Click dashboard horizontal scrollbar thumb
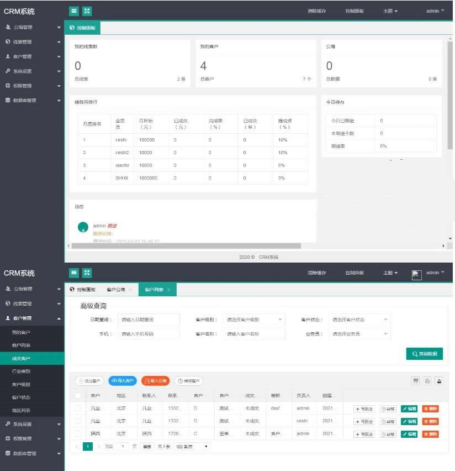The image size is (455, 471). click(186, 246)
